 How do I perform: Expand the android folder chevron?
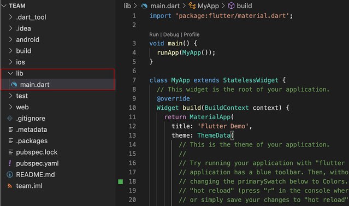10,39
